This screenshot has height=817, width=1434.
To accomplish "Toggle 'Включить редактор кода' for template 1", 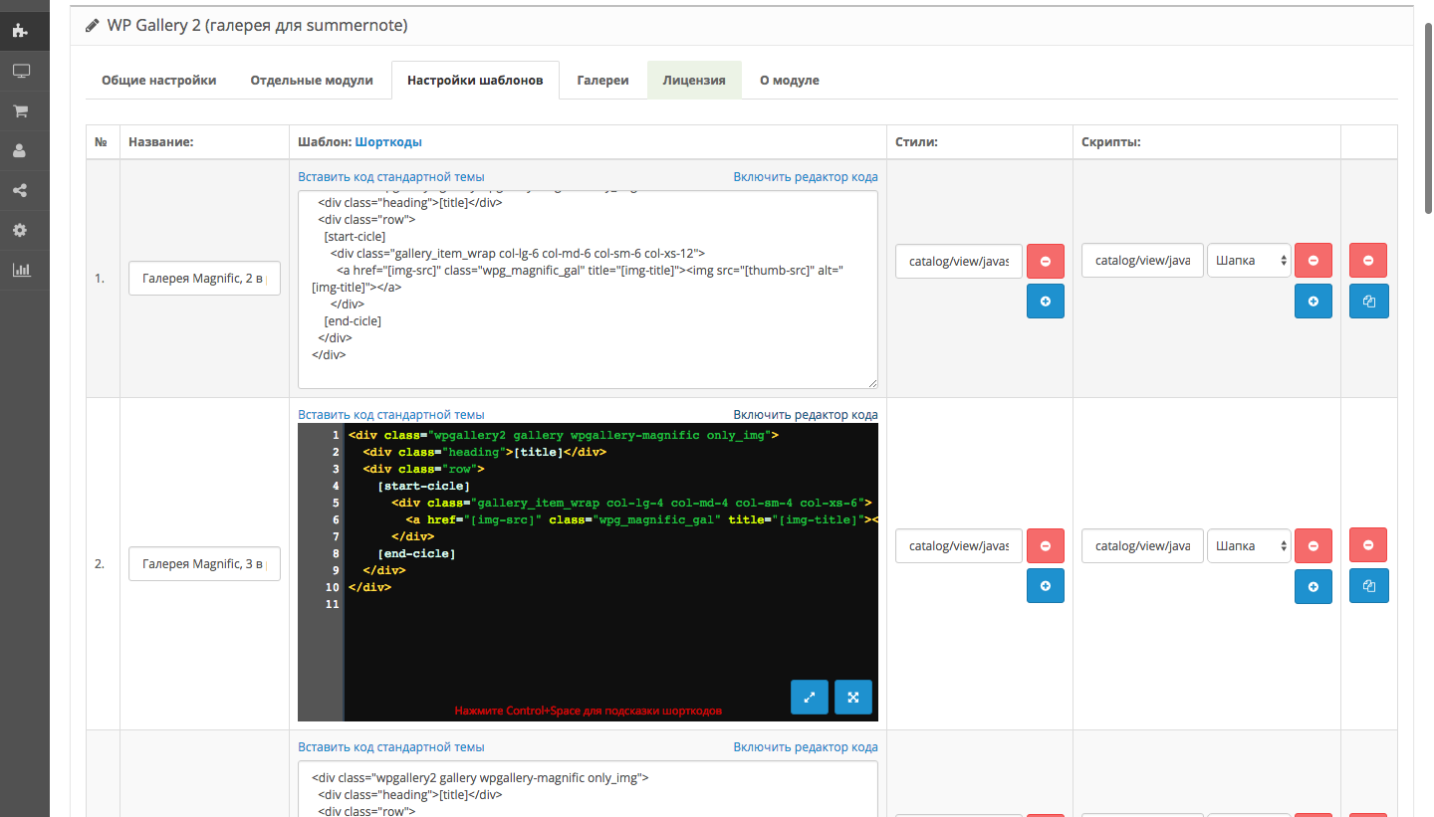I will click(805, 177).
